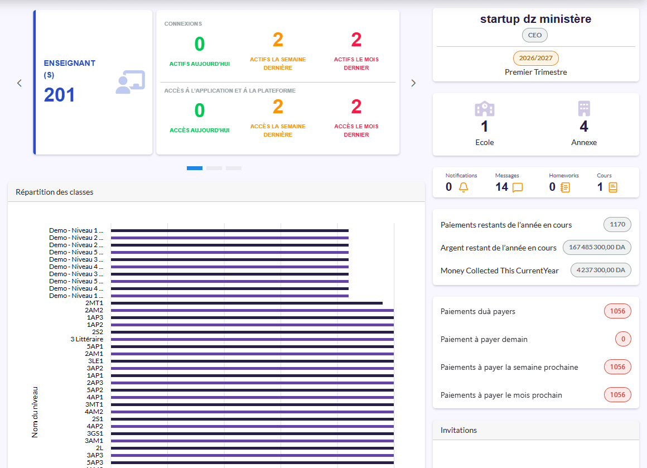Image resolution: width=647 pixels, height=468 pixels.
Task: Click the Accès aujourd'hui zero value
Action: [x=200, y=110]
